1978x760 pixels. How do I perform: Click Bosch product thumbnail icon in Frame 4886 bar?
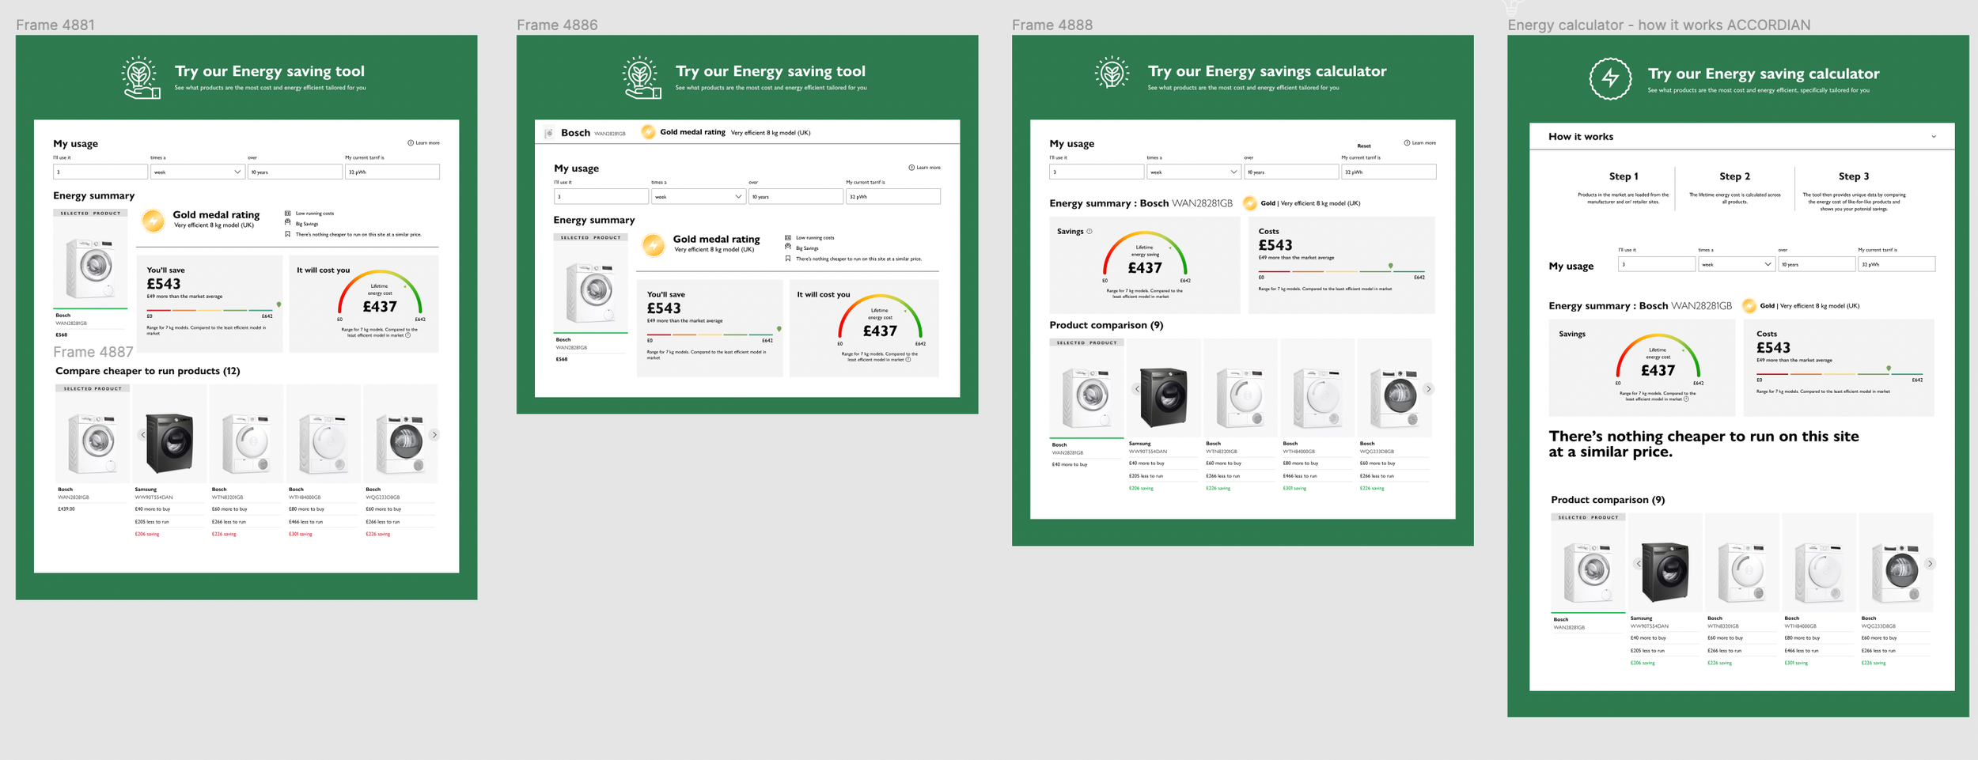click(x=549, y=133)
